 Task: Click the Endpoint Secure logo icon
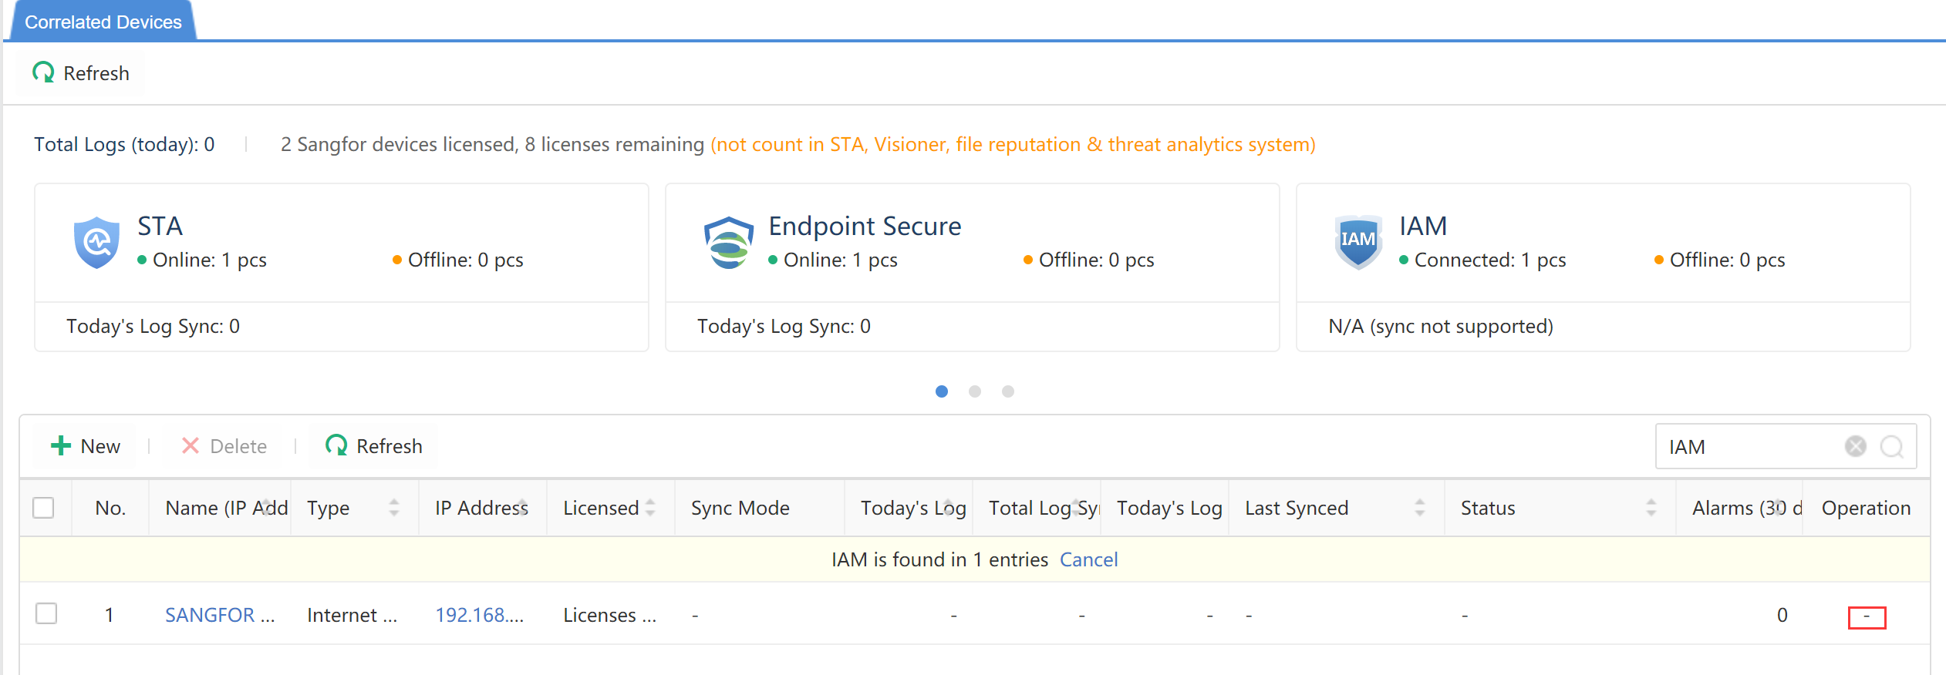click(728, 242)
